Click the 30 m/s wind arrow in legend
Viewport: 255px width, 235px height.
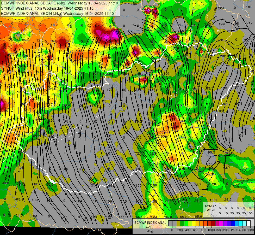coord(238,207)
